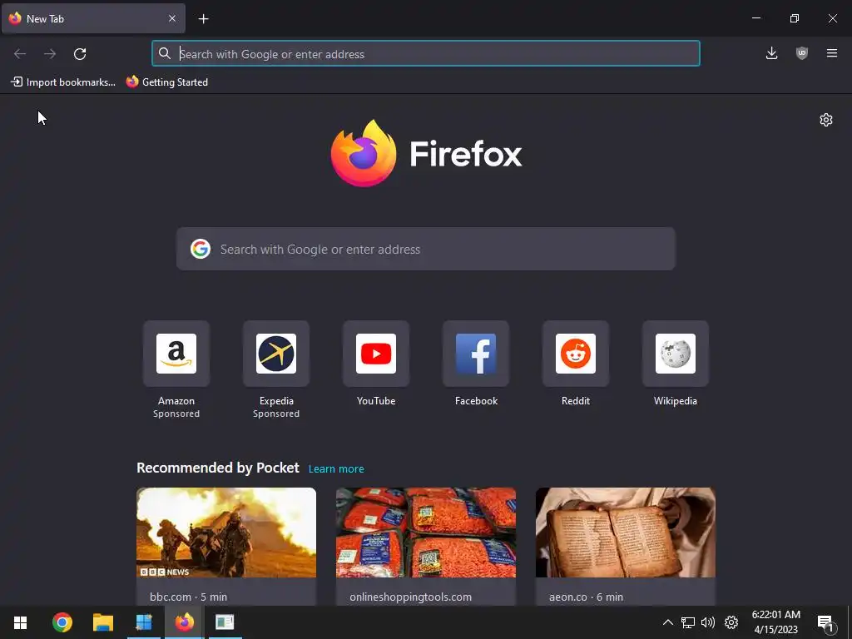Launch Google Chrome from taskbar

pyautogui.click(x=62, y=622)
